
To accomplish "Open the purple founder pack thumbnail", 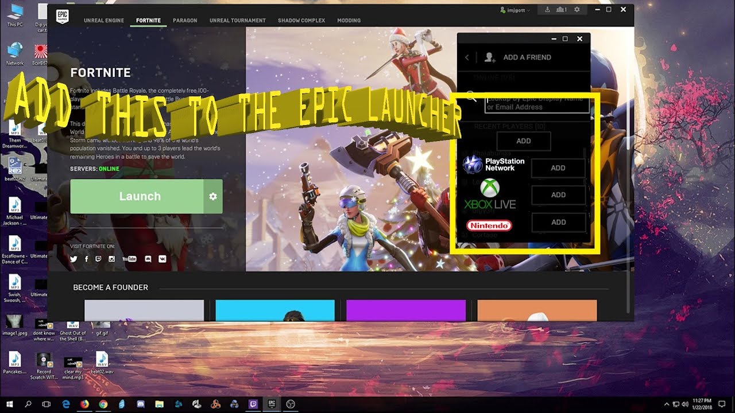I will 406,310.
